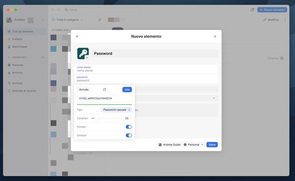Expand the dropdown chevron right of generator
Viewport: 295px width, 181px height.
tap(214, 98)
